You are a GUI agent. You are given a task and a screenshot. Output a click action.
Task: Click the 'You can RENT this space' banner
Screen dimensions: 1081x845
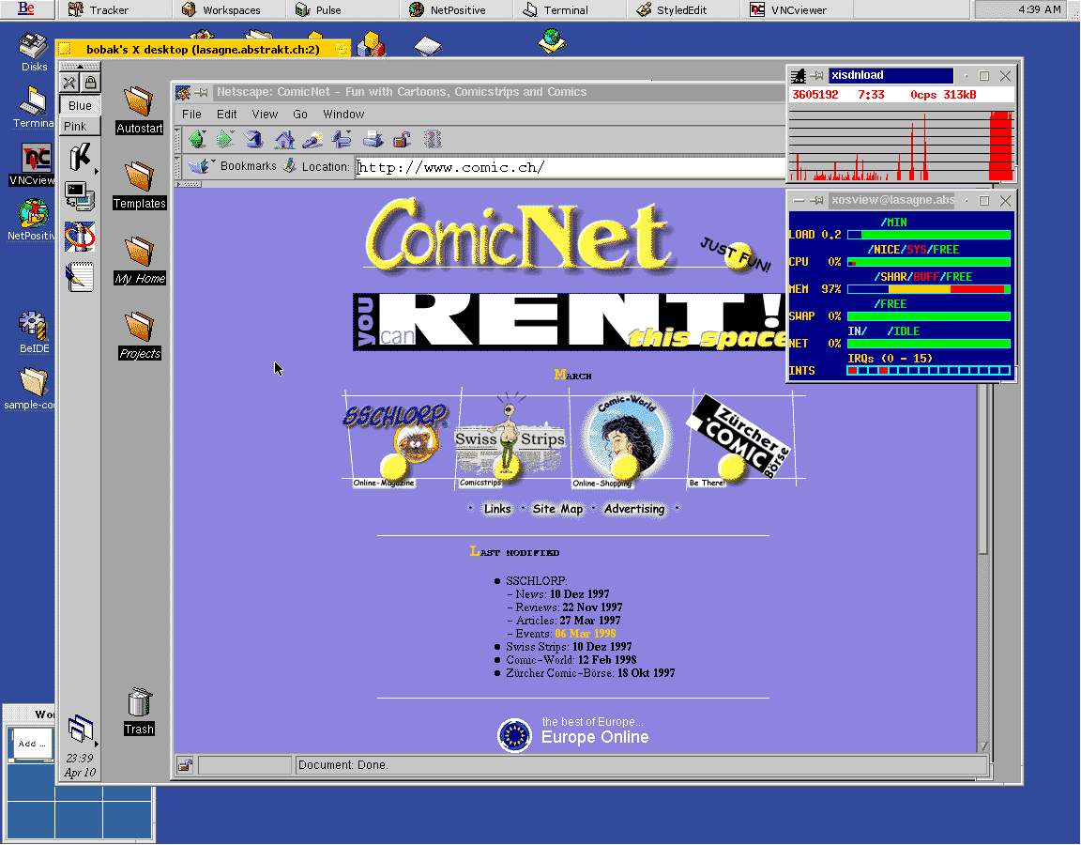tap(570, 321)
